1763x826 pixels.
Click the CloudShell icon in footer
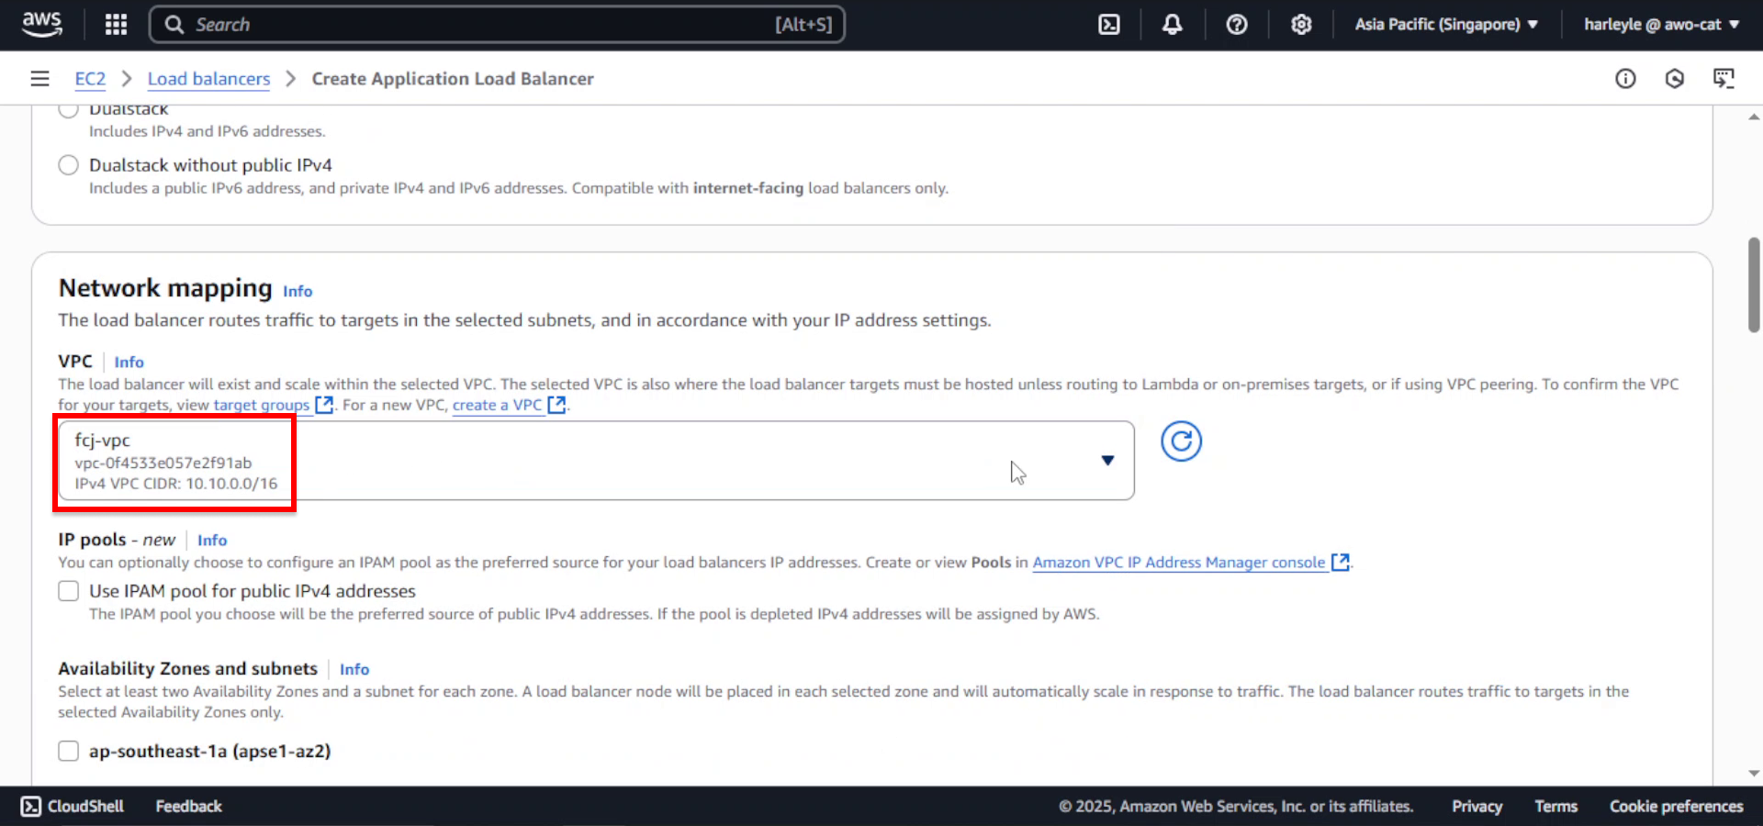[x=31, y=806]
